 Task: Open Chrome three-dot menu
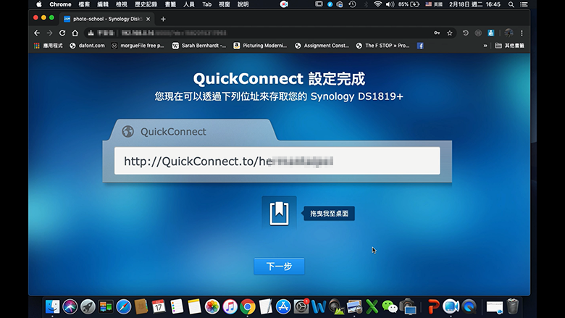click(522, 33)
